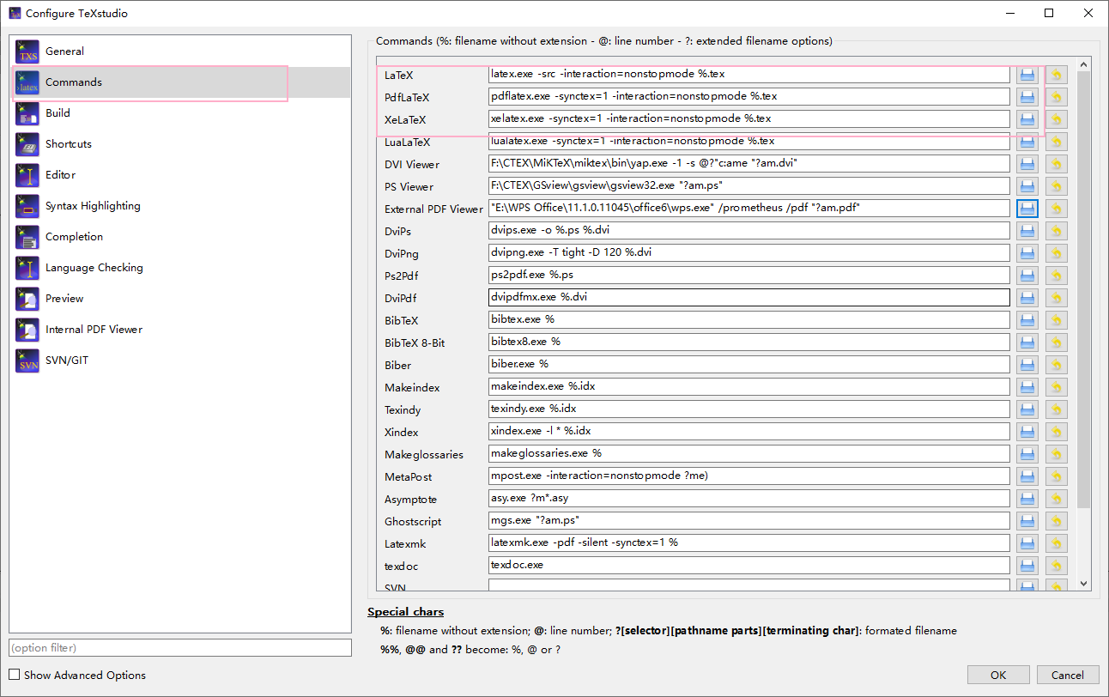Edit the Texindy command field
Viewport: 1109px width, 697px height.
click(x=749, y=409)
